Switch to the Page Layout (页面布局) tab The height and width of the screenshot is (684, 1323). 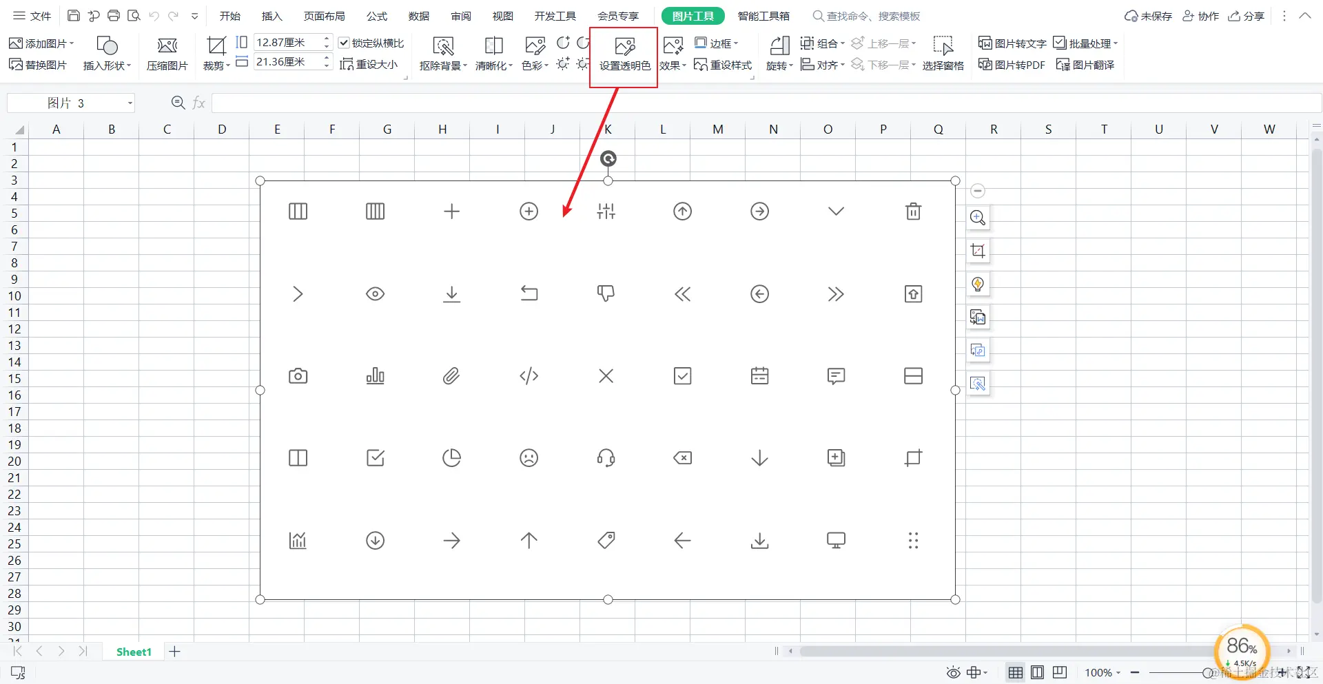pos(324,16)
